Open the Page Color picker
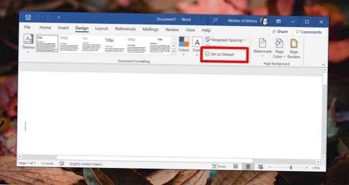349x185 pixels. 279,48
